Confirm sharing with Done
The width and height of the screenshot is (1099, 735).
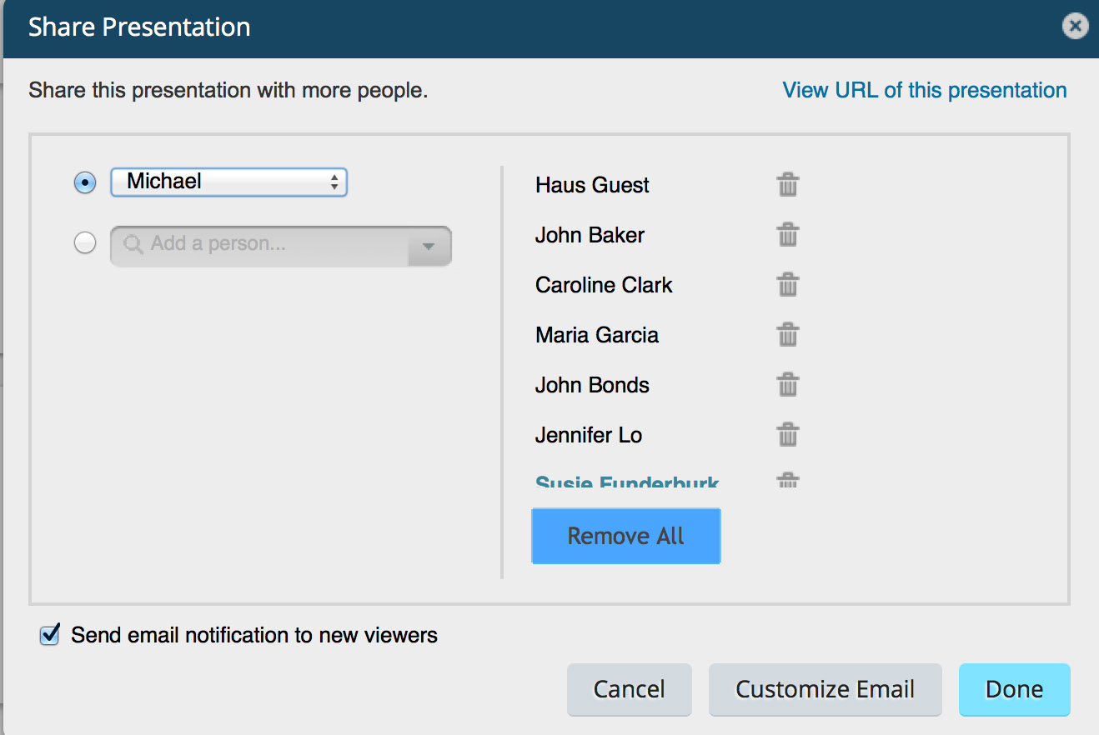[x=1014, y=689]
